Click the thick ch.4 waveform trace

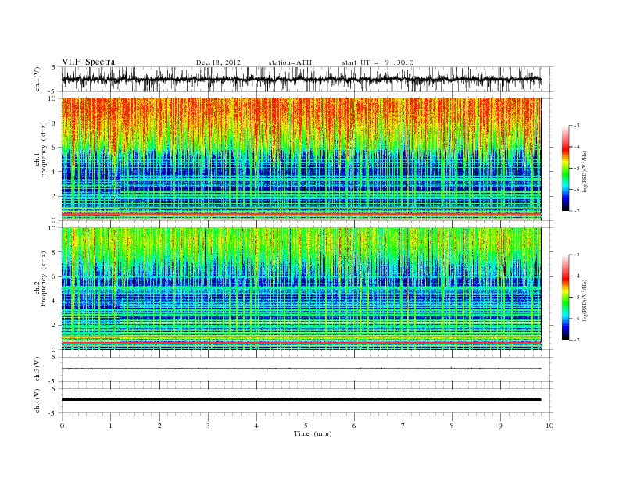301,400
